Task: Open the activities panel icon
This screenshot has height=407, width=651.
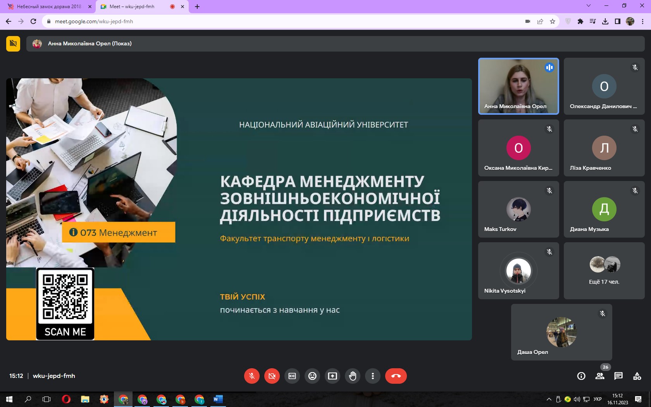Action: (637, 376)
